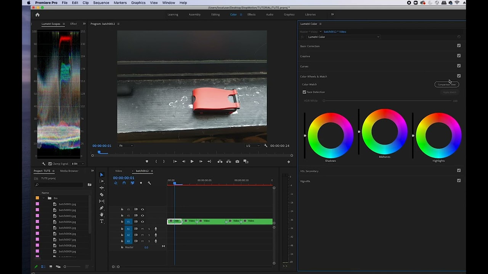Click the Export Frame camera icon
Screen dimensions: 488x274
point(237,161)
